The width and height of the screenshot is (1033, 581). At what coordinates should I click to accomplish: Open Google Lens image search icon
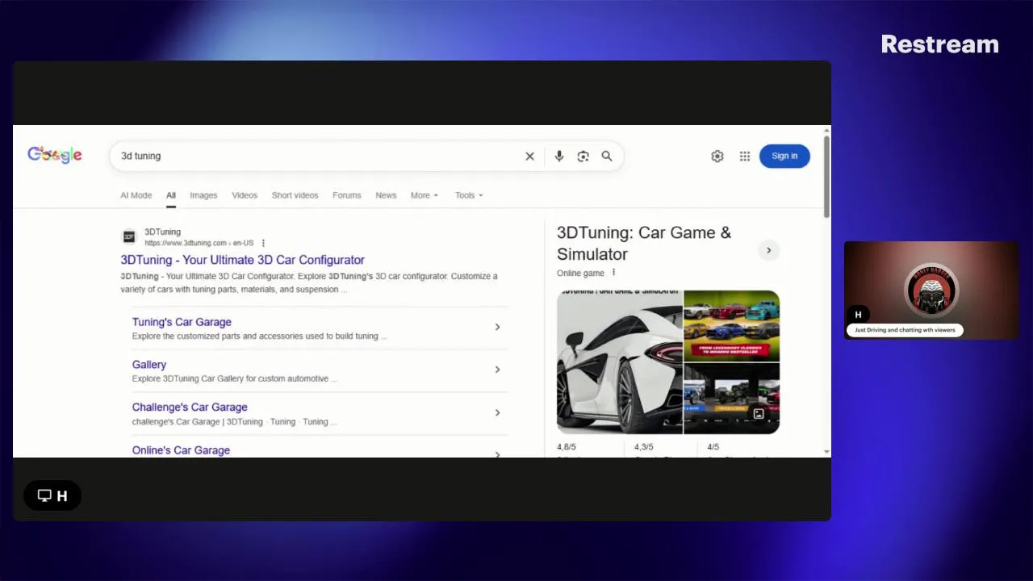coord(583,157)
